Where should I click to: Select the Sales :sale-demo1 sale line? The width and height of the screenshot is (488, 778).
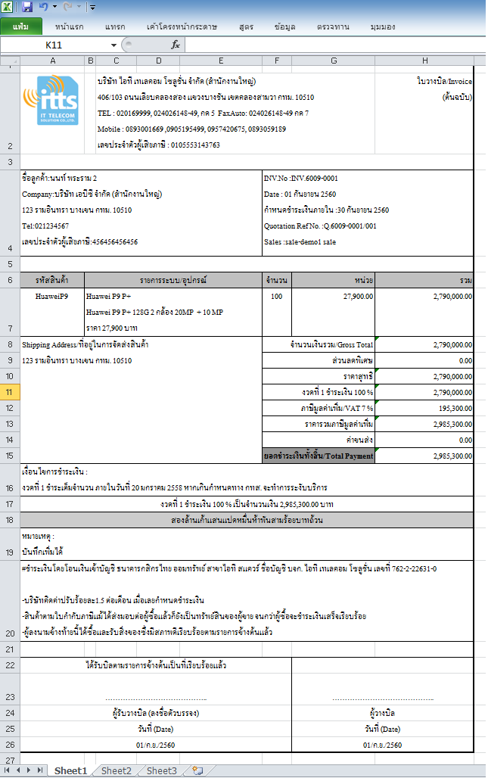300,241
